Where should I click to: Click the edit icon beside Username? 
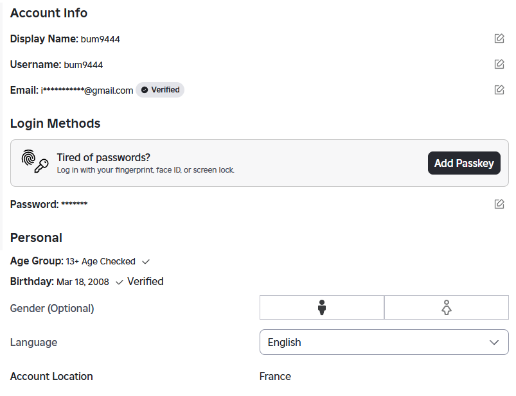click(x=499, y=64)
